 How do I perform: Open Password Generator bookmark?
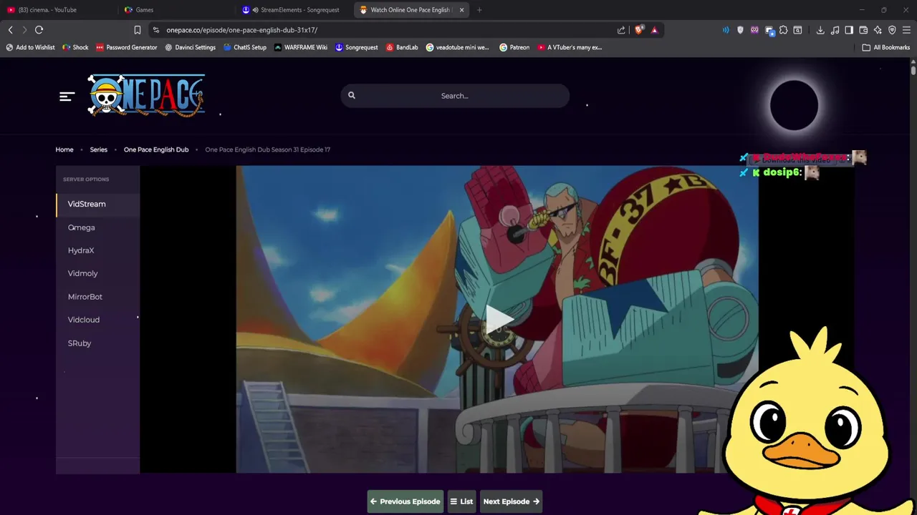point(126,47)
